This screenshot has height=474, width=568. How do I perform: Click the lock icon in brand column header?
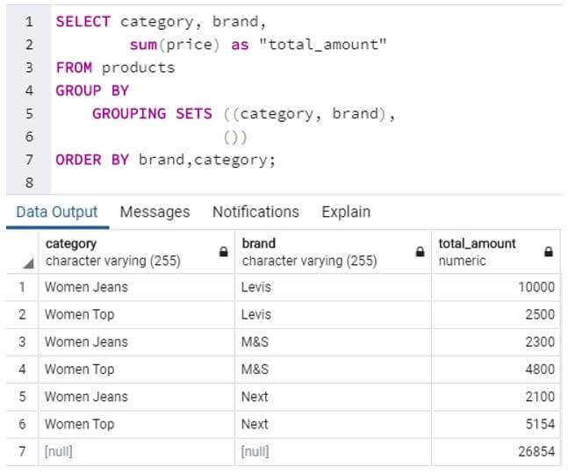point(419,252)
